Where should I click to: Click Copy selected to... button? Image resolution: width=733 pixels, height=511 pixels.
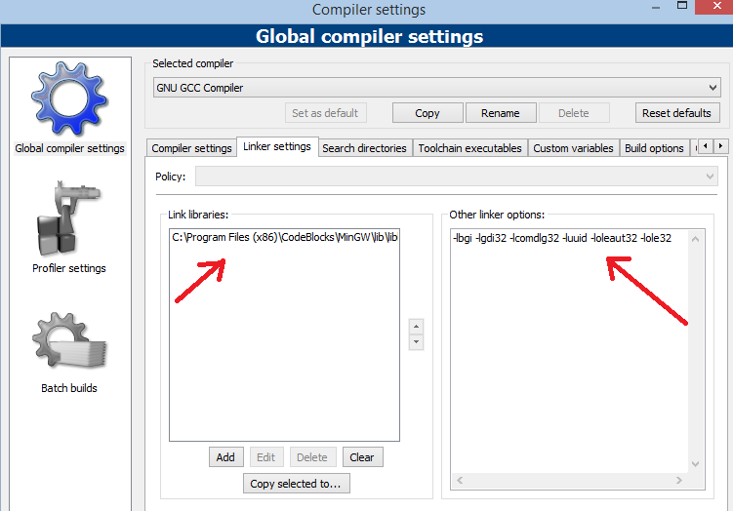click(296, 484)
